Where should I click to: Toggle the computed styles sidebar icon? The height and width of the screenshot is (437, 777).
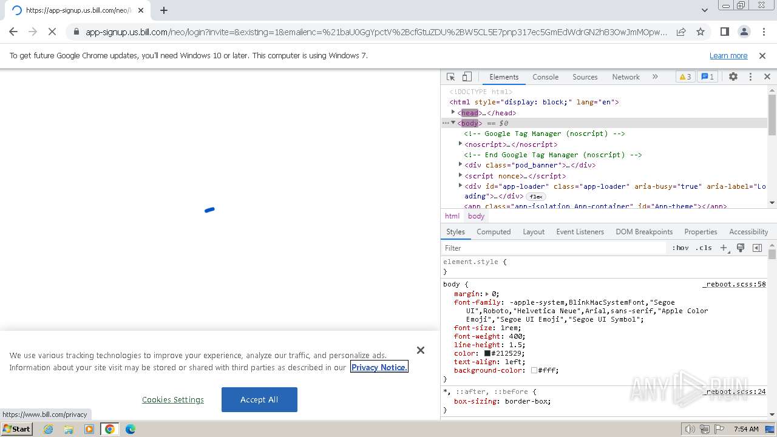(x=757, y=248)
